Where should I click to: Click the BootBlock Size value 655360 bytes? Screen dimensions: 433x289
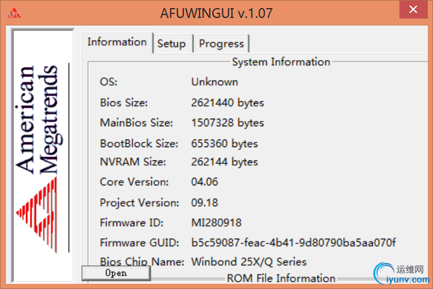click(224, 143)
